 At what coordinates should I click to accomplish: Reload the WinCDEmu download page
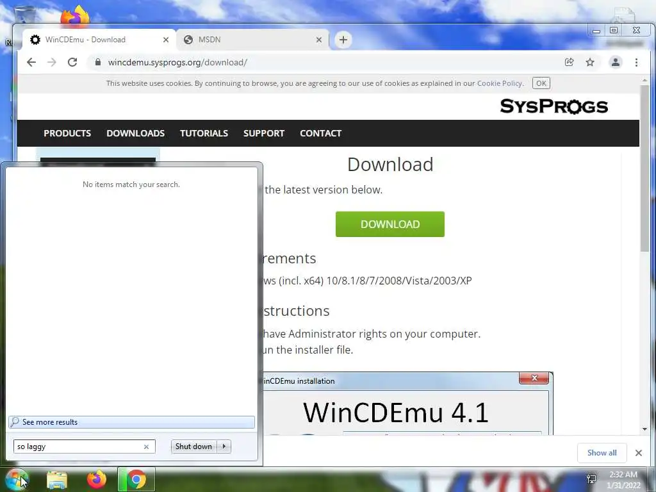(x=72, y=62)
